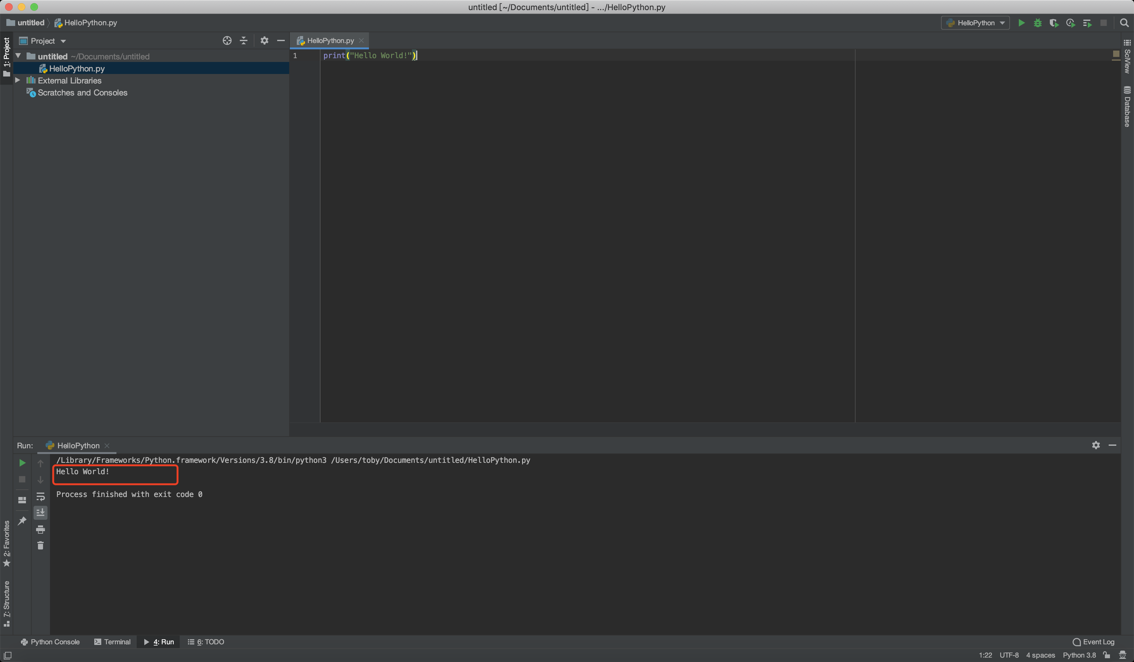Click the python3 command line in the Run output
This screenshot has width=1134, height=662.
(293, 460)
